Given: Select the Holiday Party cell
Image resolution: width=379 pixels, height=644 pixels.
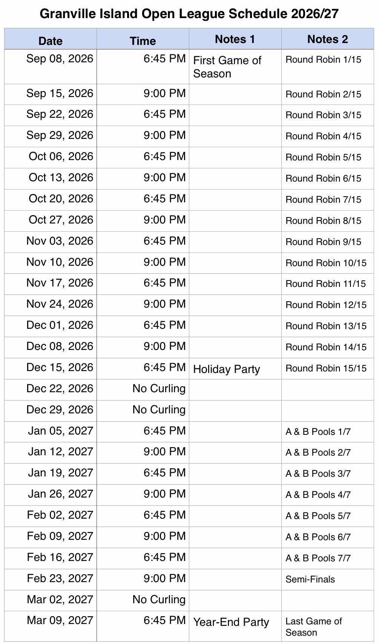Looking at the screenshot, I should pos(235,369).
